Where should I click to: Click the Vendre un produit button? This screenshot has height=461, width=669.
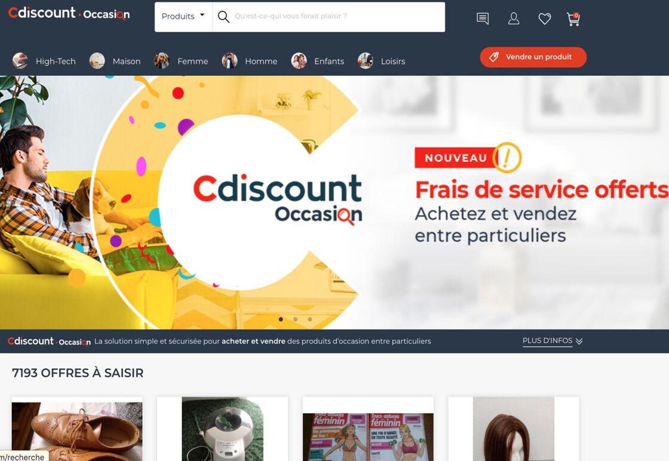(533, 57)
